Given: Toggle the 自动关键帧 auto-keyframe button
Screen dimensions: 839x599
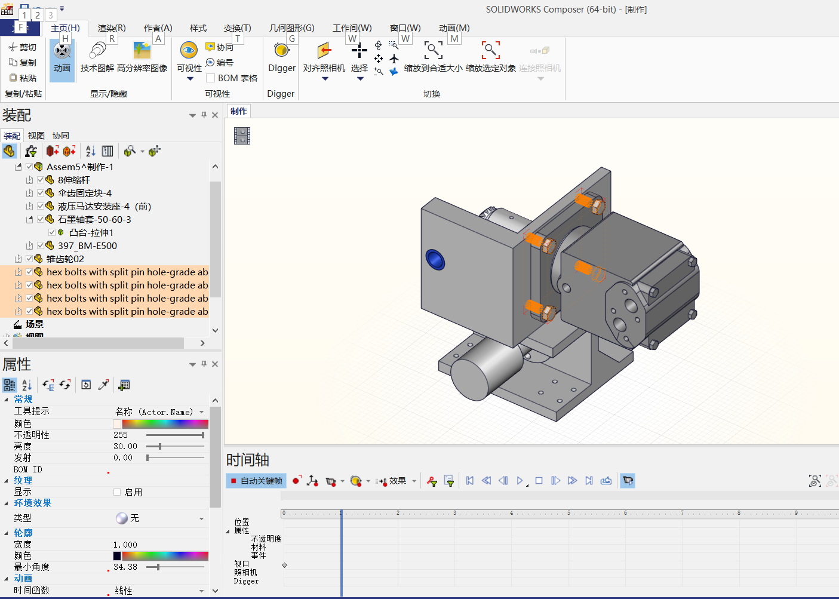Looking at the screenshot, I should [x=256, y=481].
